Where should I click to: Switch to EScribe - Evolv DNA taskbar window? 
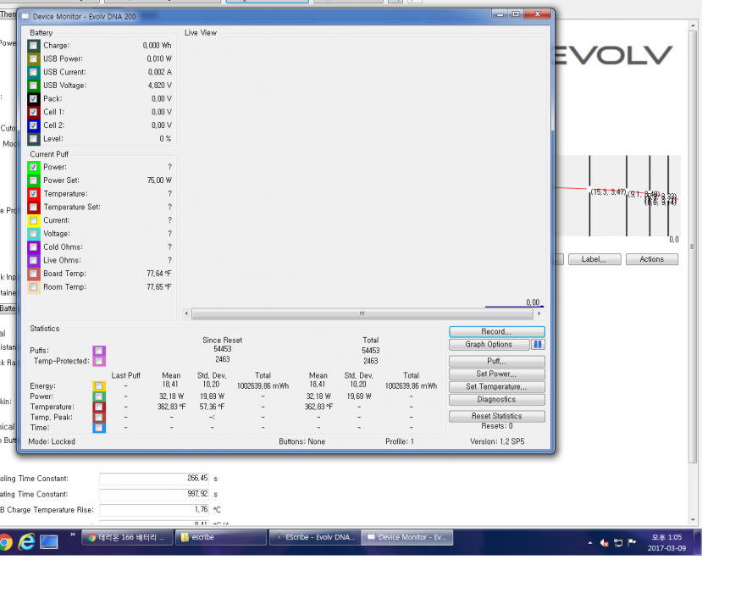tap(315, 538)
